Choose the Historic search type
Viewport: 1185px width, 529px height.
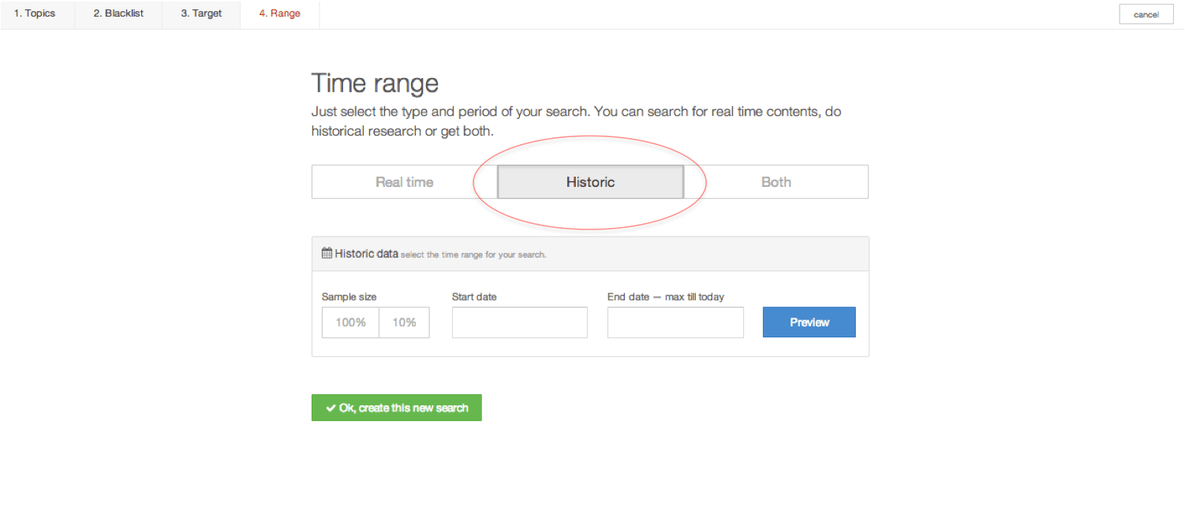coord(590,182)
